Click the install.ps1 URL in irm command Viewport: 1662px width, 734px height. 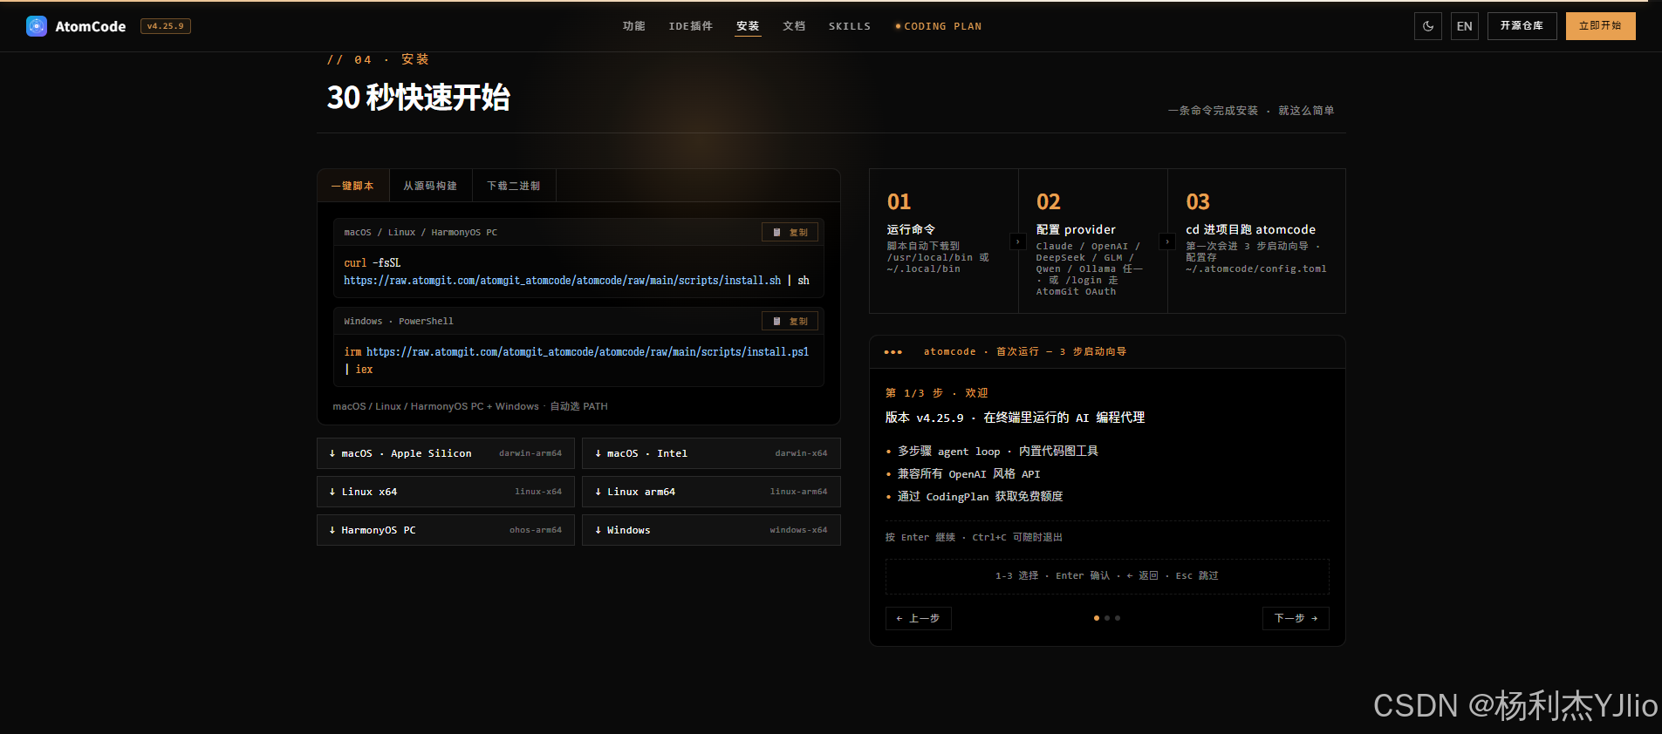tap(587, 352)
